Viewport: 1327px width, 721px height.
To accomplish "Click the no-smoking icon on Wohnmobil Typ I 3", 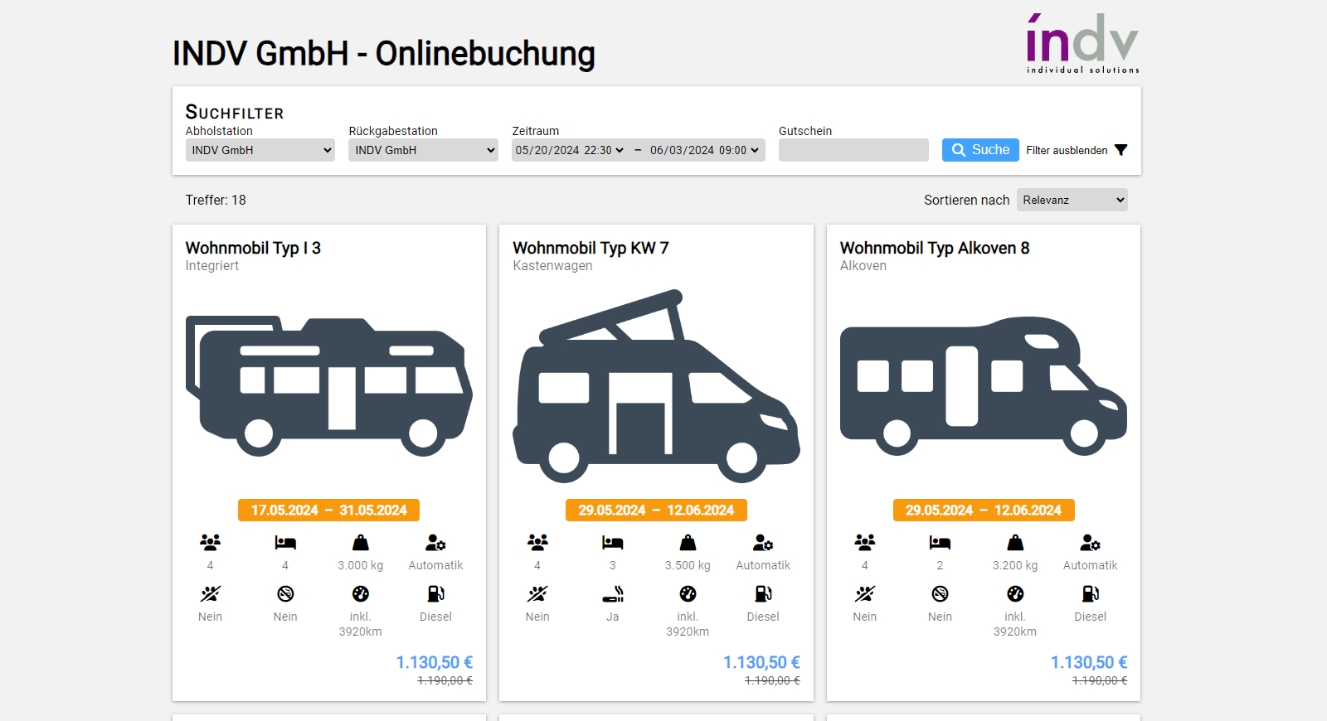I will point(285,594).
